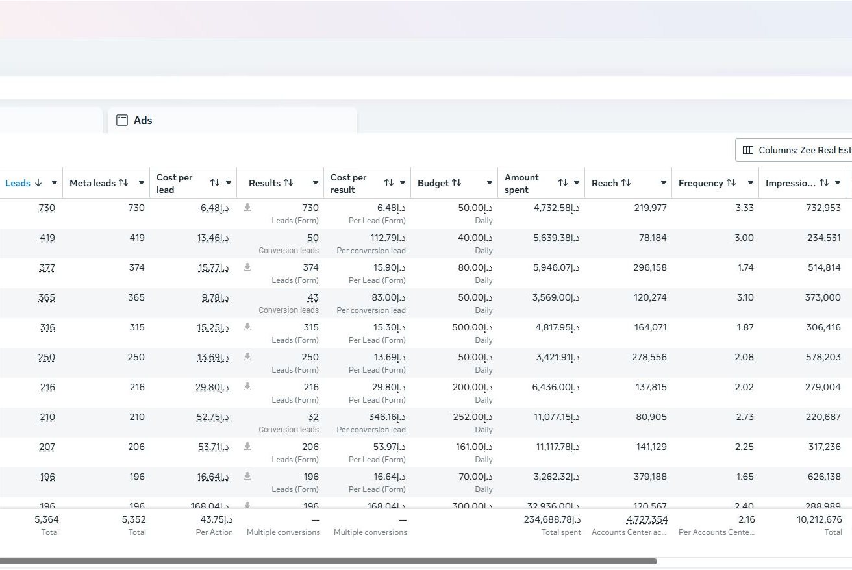Click the cost per lead 29.80 value
The image size is (852, 570).
pos(212,388)
